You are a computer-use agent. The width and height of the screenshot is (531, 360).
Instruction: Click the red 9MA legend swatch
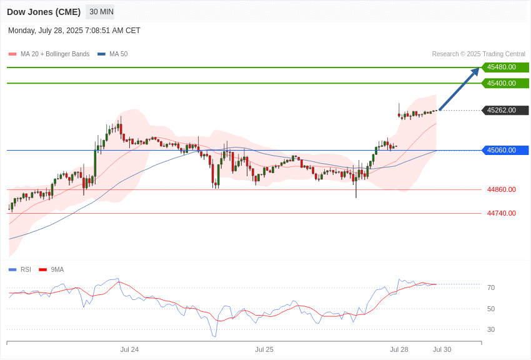(x=42, y=269)
